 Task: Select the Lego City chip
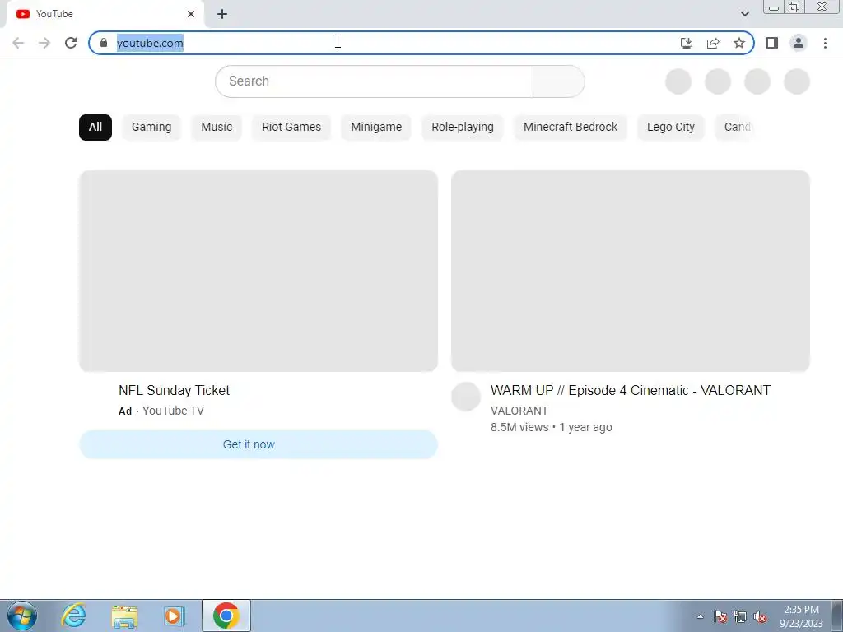pyautogui.click(x=670, y=128)
